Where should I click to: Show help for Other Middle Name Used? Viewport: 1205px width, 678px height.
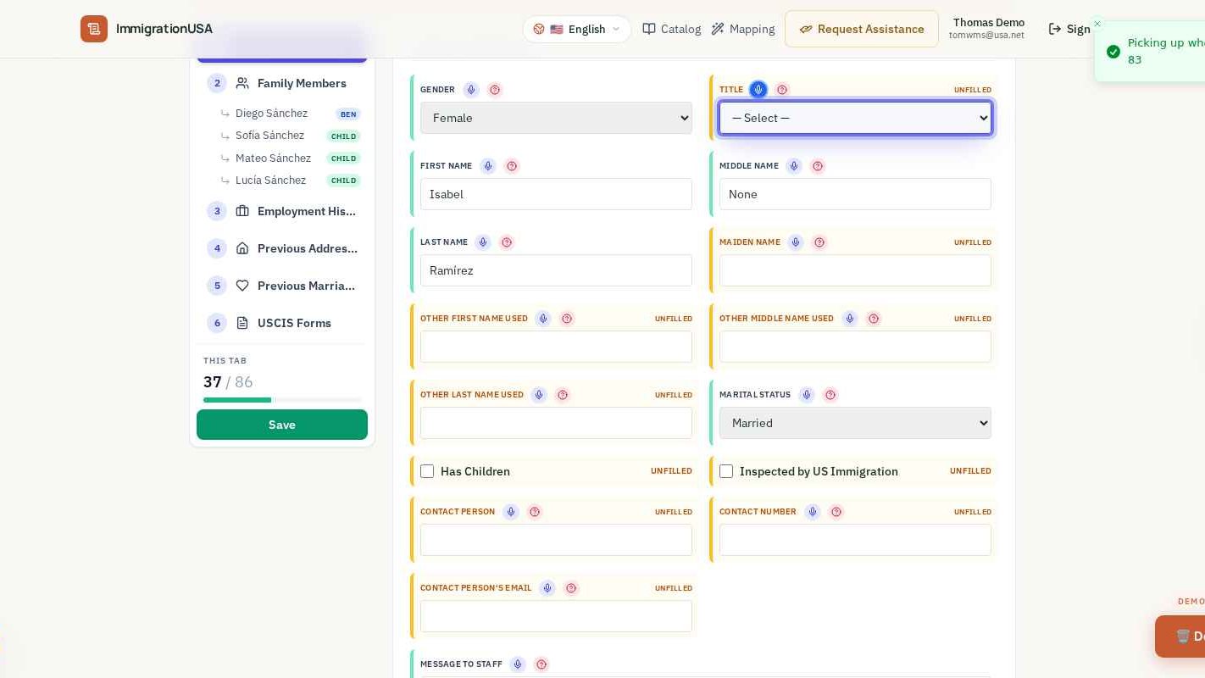tap(874, 319)
